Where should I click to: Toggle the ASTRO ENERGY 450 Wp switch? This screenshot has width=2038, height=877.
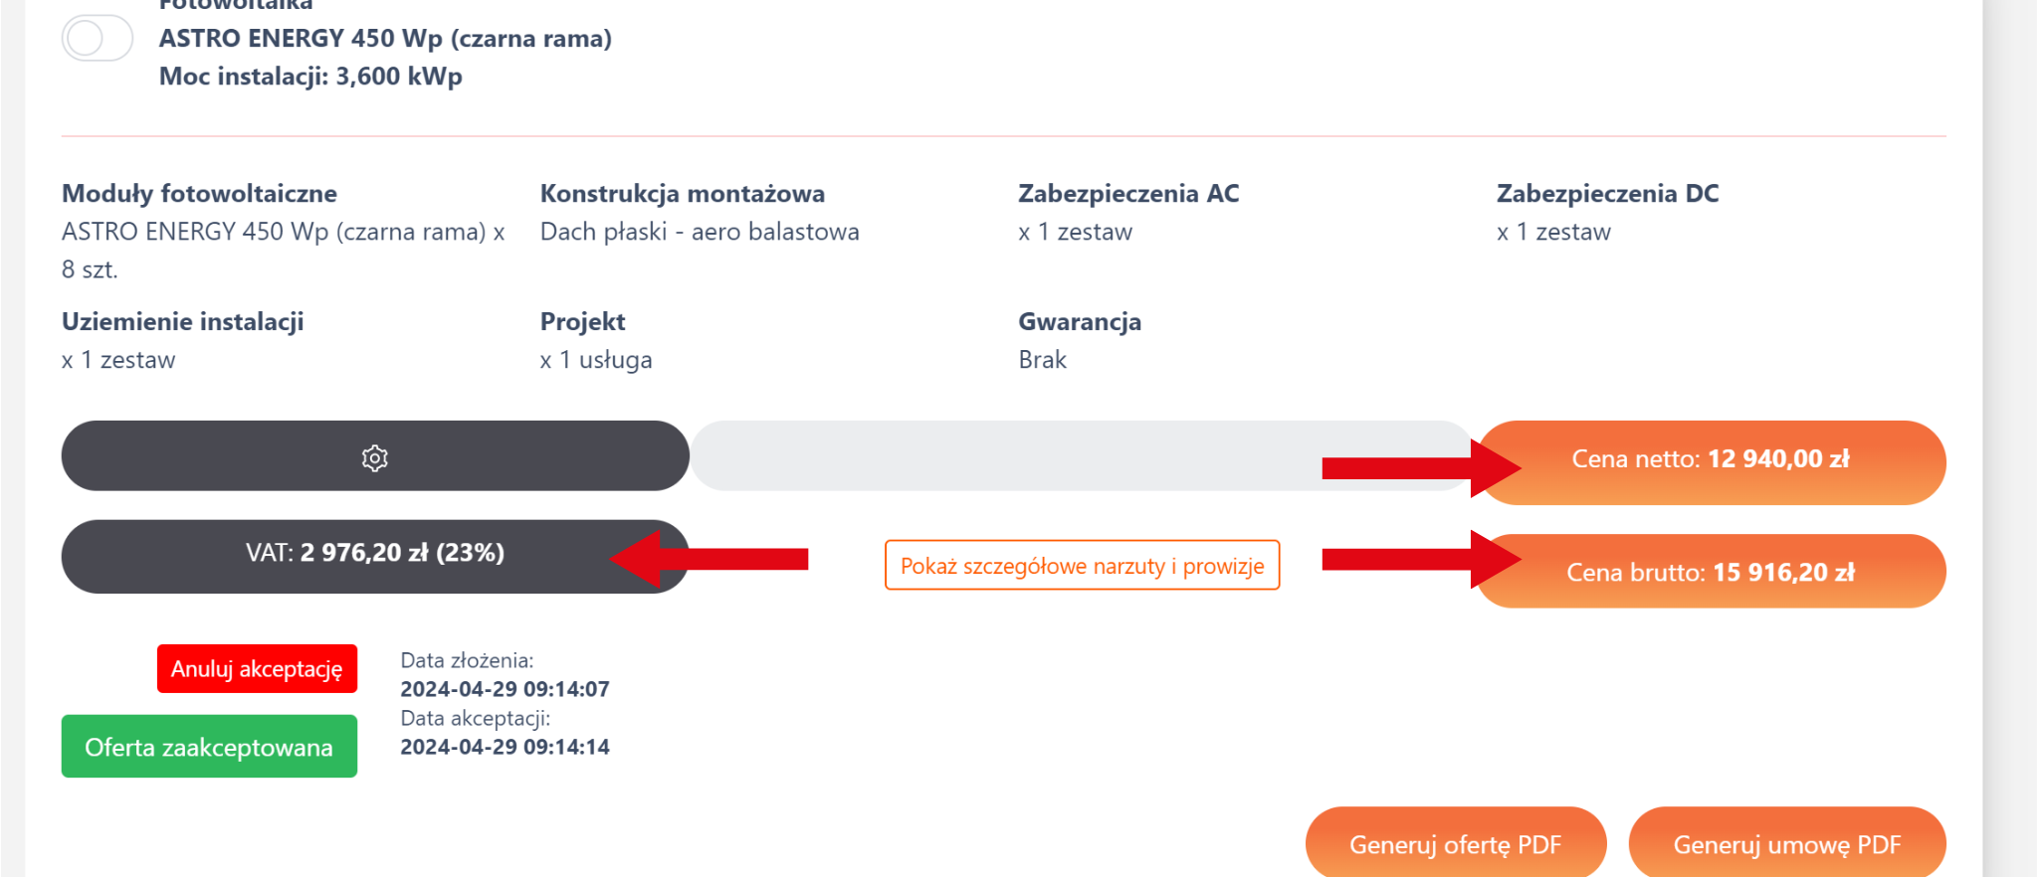97,39
